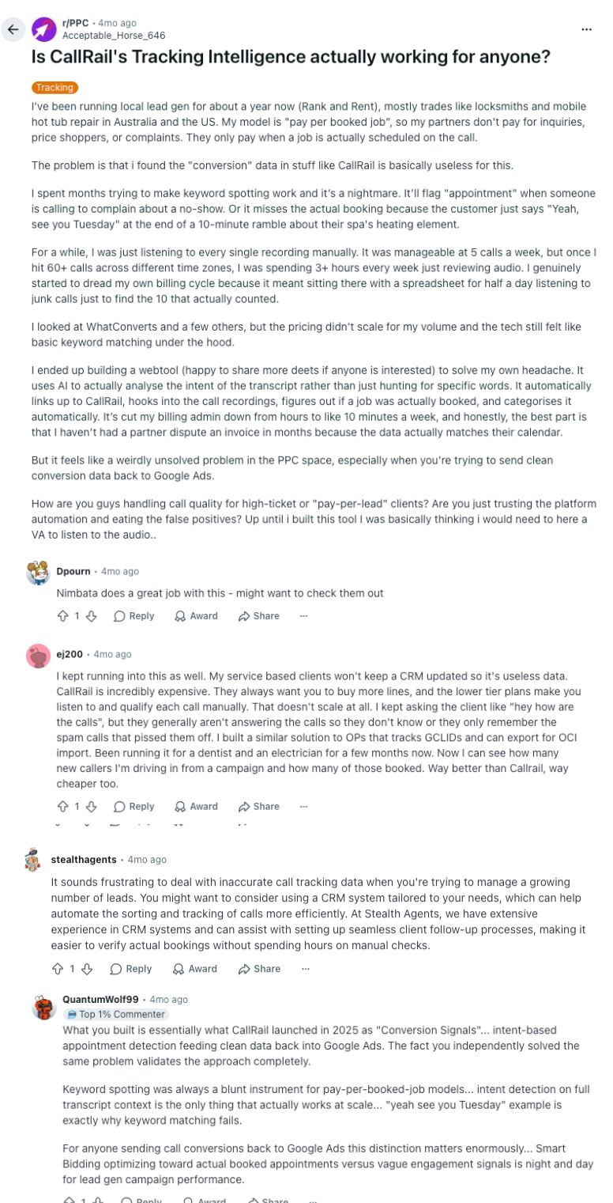Open Acceptable_Horse_646 author profile

pos(114,36)
